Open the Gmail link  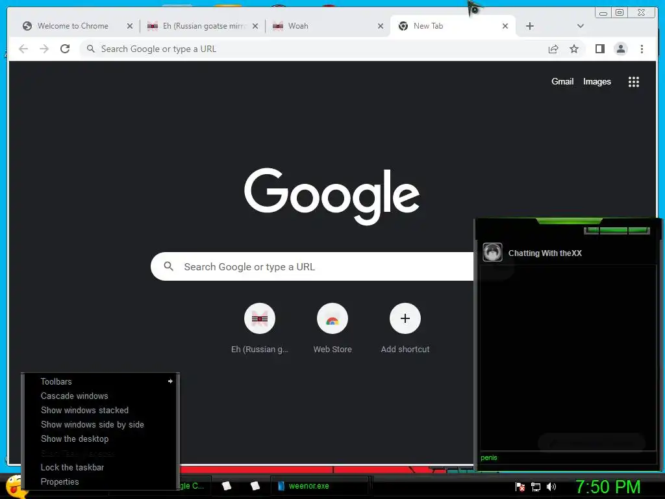[x=562, y=81]
